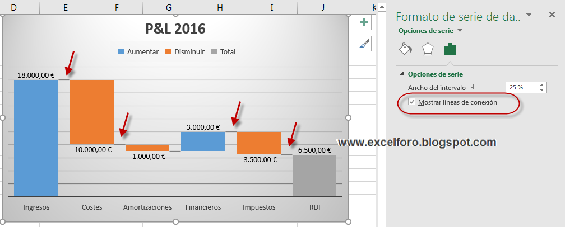This screenshot has width=565, height=227.
Task: Click the Ingresos axis label
Action: (x=36, y=207)
